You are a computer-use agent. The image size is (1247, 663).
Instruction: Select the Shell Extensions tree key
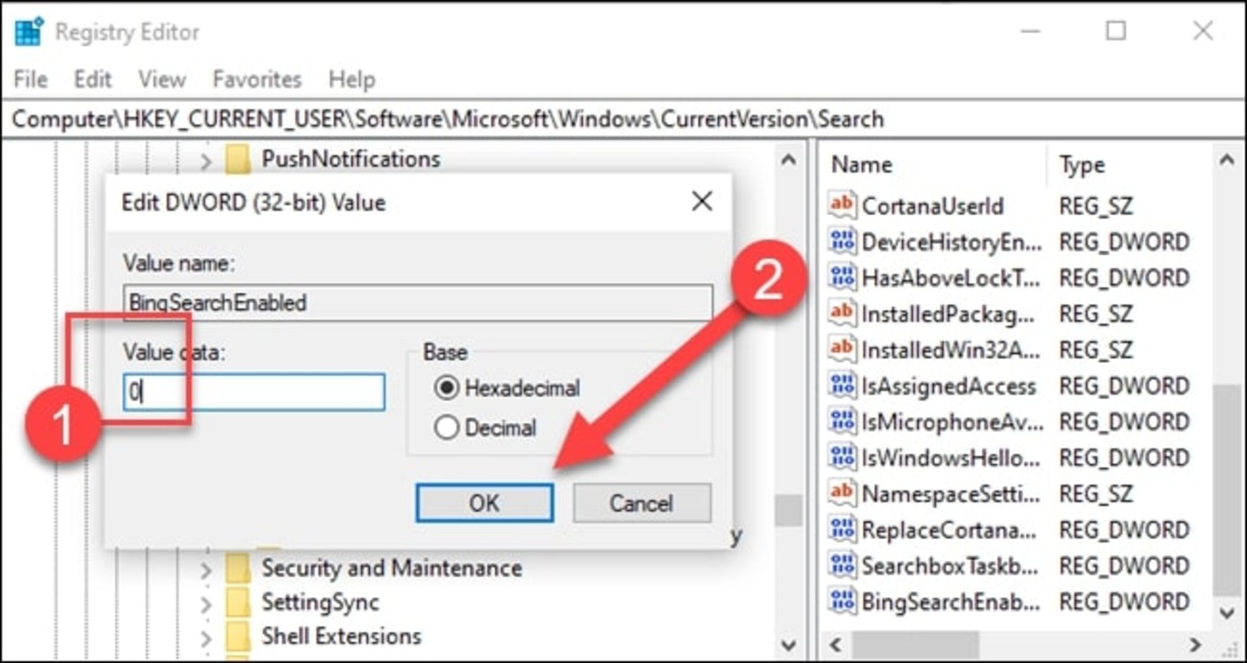point(342,636)
